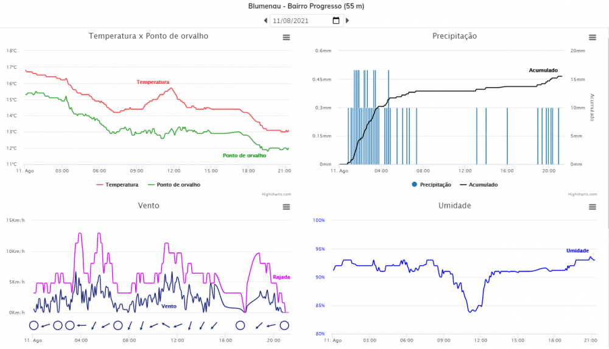The height and width of the screenshot is (349, 609).
Task: Click the red Temperatura label on chart
Action: pos(152,82)
